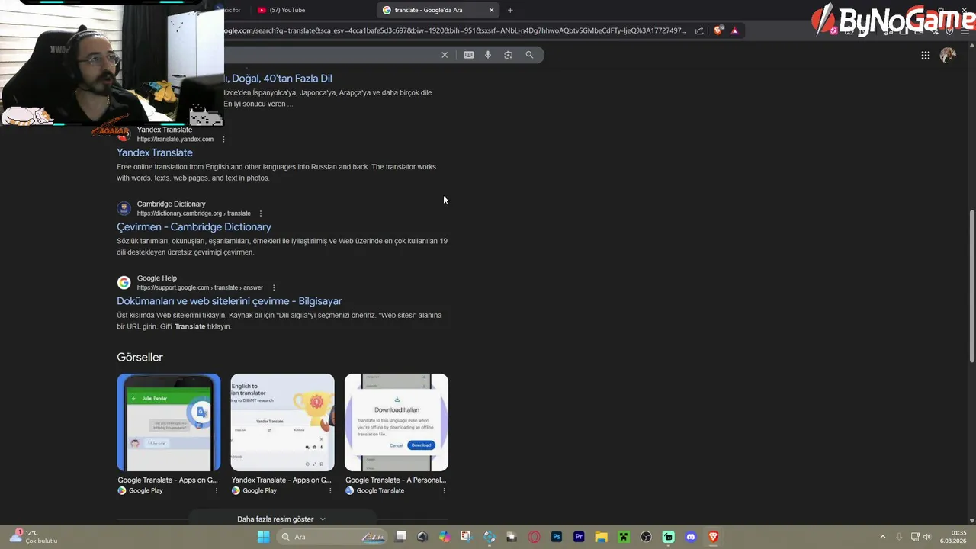Open Photoshop from the taskbar
Image resolution: width=976 pixels, height=549 pixels.
click(557, 537)
